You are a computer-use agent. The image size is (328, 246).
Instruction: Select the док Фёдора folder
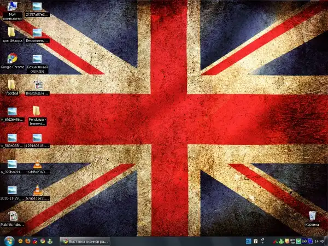[x=12, y=33]
